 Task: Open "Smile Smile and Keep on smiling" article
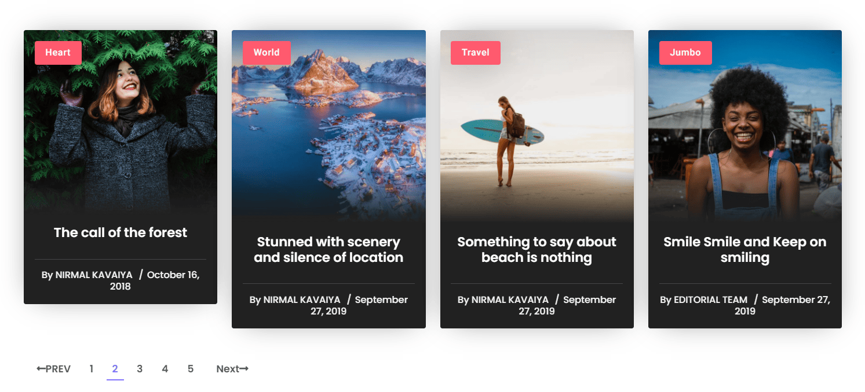745,250
